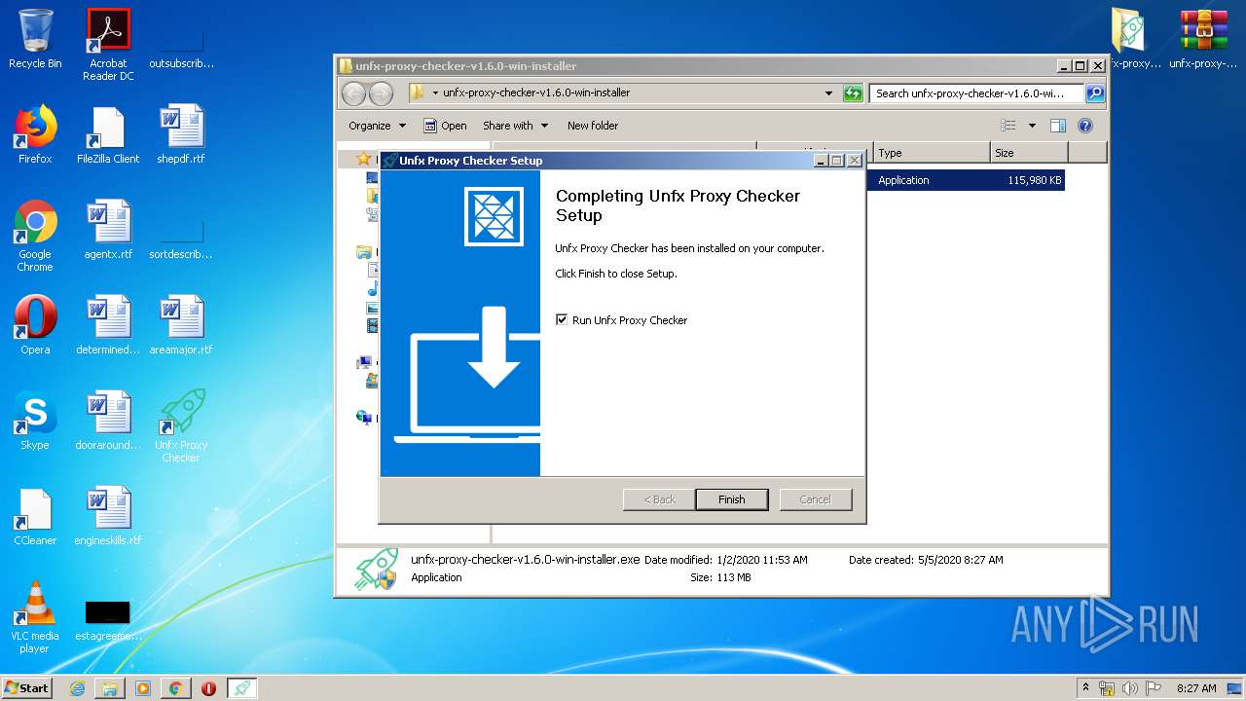Show hidden system tray icons

[x=1086, y=688]
